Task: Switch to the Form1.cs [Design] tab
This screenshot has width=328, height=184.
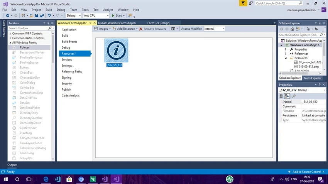Action: point(159,23)
